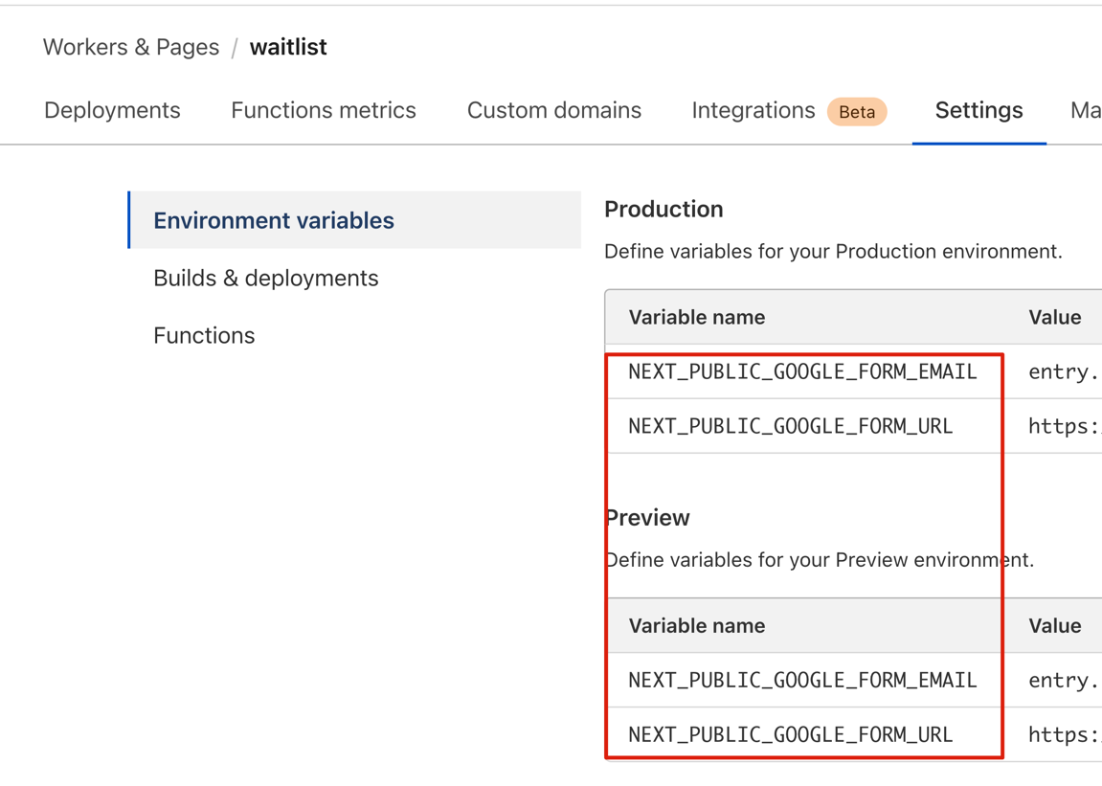This screenshot has width=1102, height=786.
Task: Select the Settings tab
Action: (x=978, y=110)
